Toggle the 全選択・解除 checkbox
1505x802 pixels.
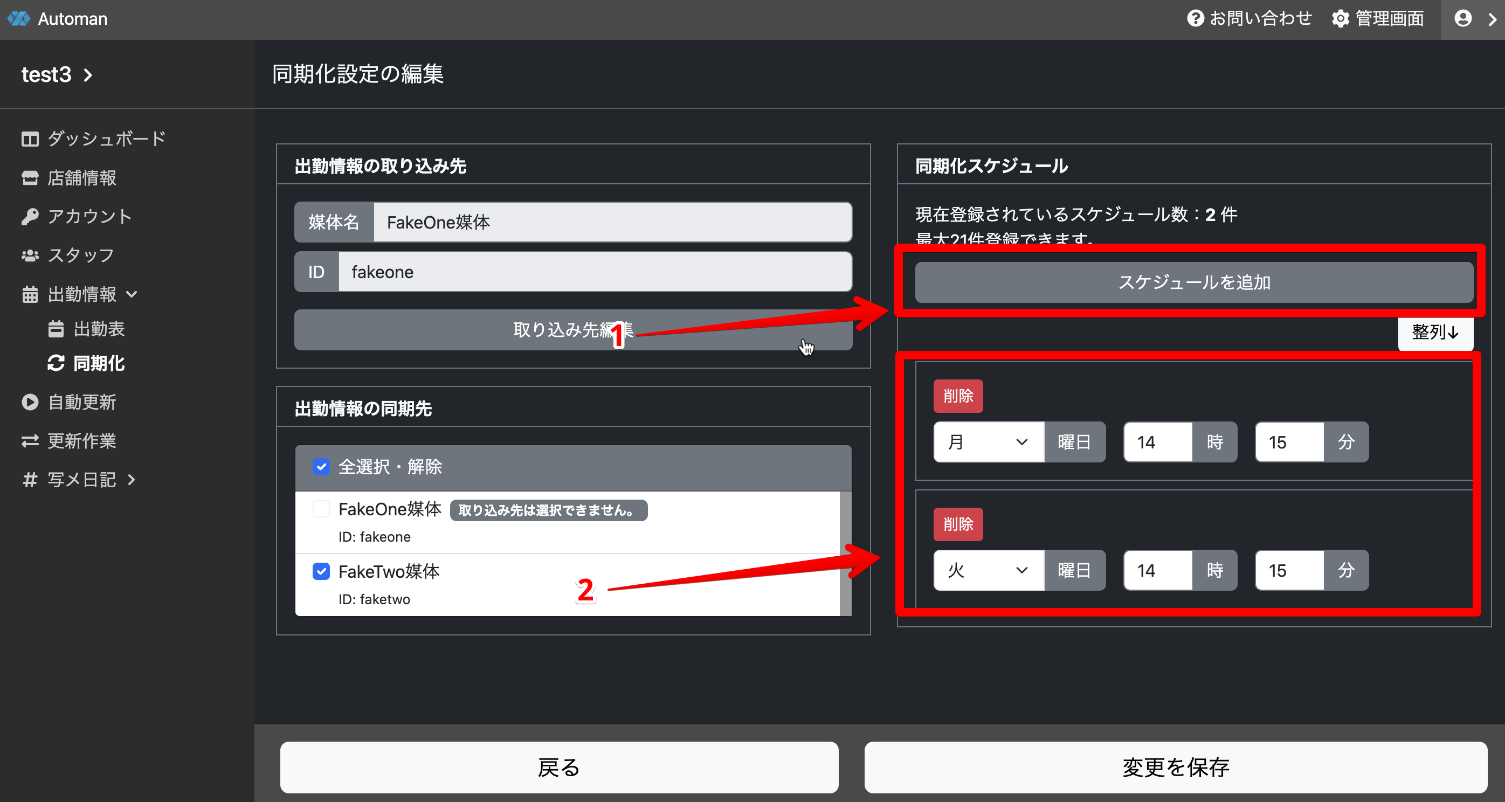[x=321, y=467]
